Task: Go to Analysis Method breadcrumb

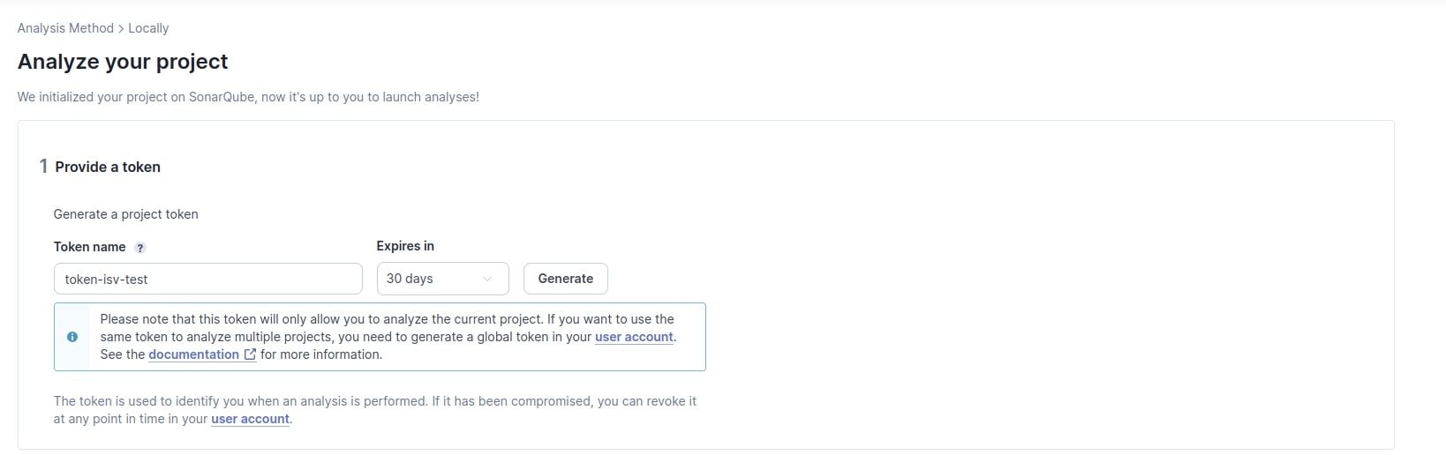Action: [x=65, y=28]
